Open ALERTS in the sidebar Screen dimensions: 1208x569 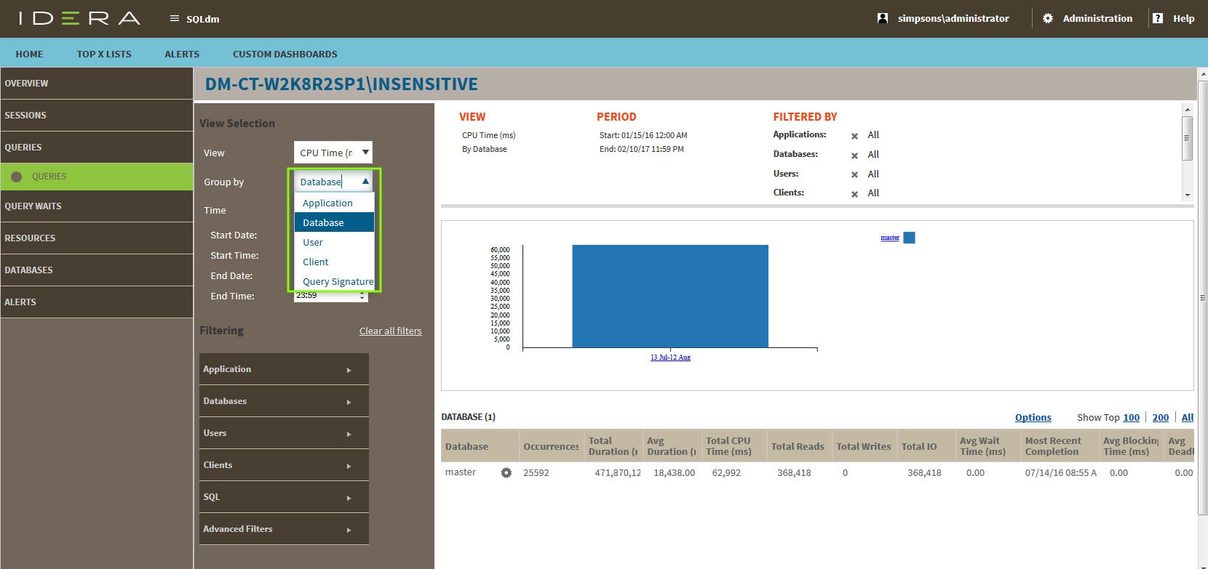97,302
